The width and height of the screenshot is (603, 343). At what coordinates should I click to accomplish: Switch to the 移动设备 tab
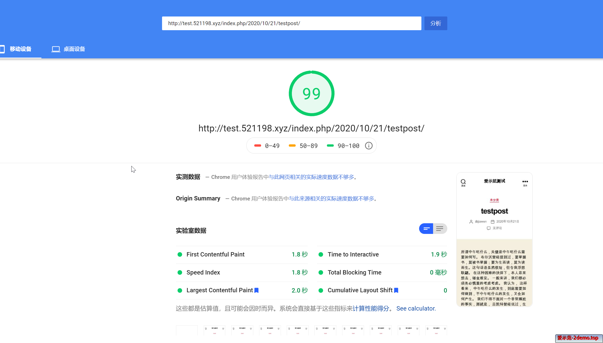click(x=20, y=49)
